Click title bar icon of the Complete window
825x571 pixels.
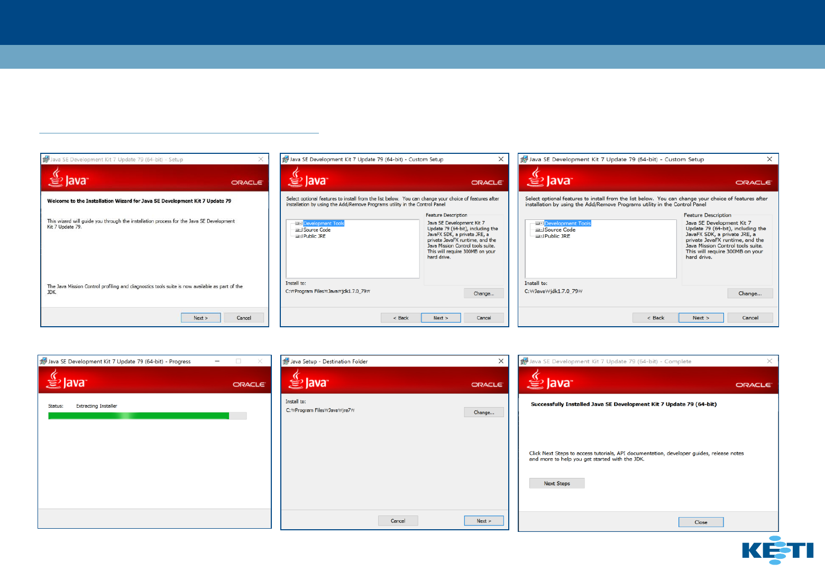coord(524,361)
